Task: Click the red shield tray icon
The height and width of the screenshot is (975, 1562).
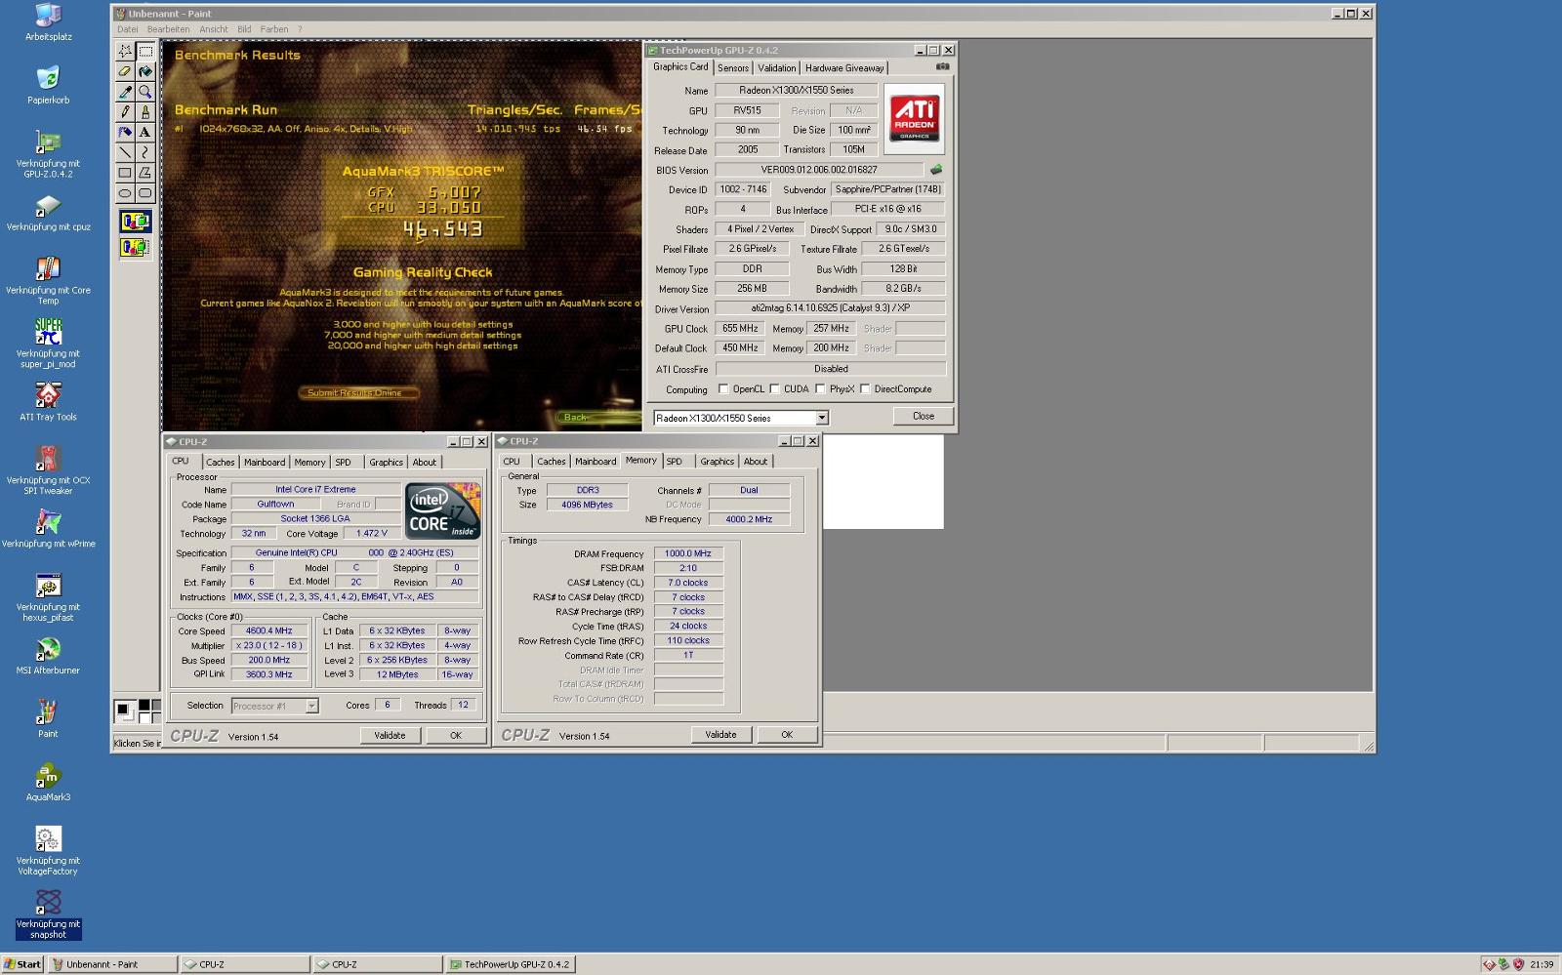Action: [1518, 964]
